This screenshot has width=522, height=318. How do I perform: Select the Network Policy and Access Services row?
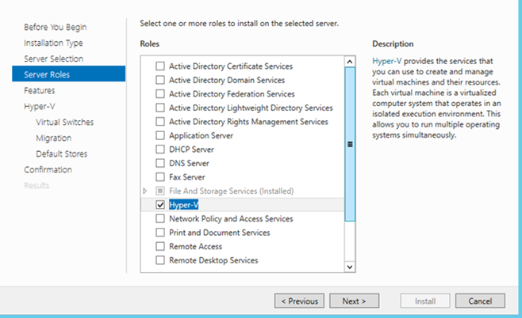[243, 219]
